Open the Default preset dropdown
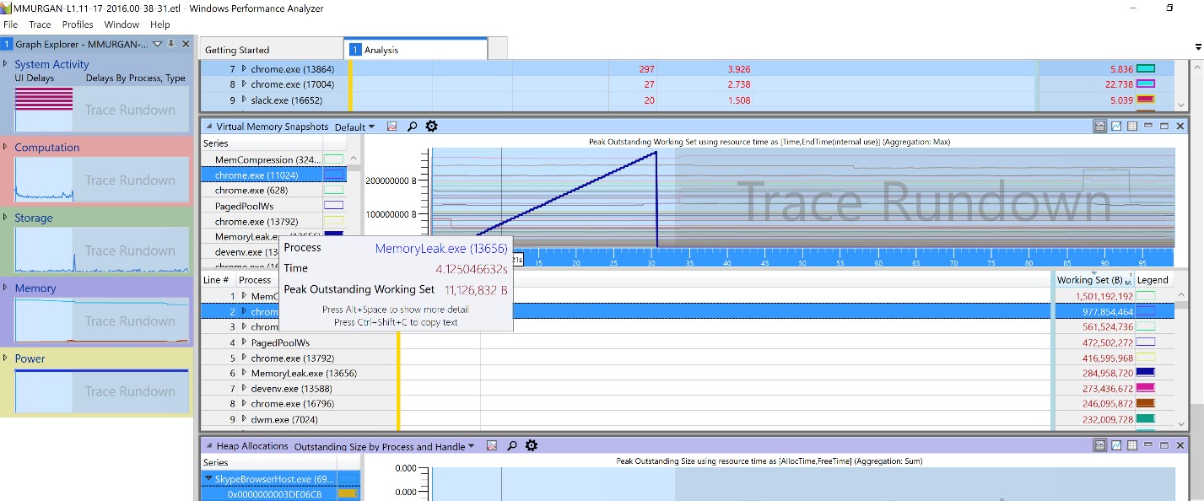Image resolution: width=1204 pixels, height=501 pixels. [355, 127]
